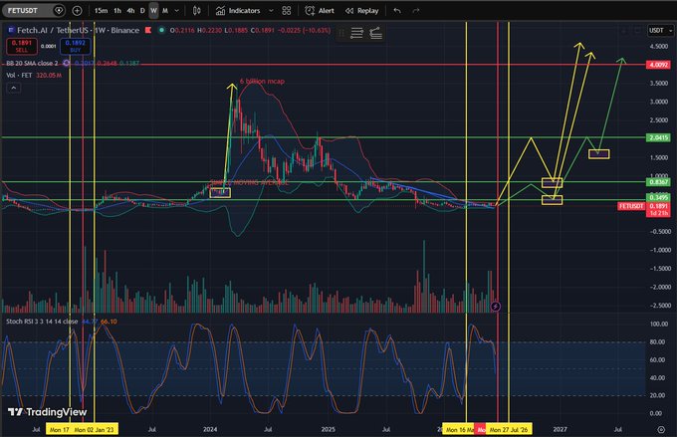Select the M monthly interval

[165, 10]
